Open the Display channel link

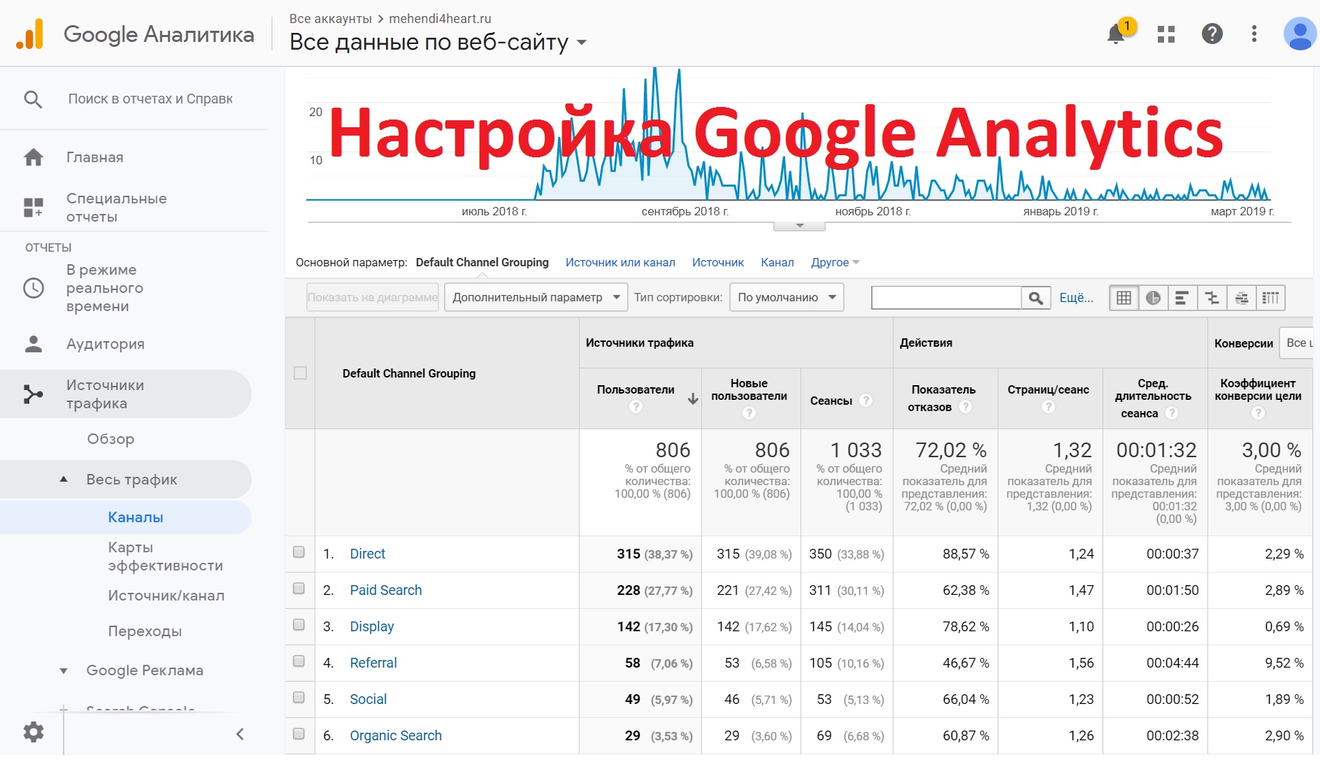[372, 626]
